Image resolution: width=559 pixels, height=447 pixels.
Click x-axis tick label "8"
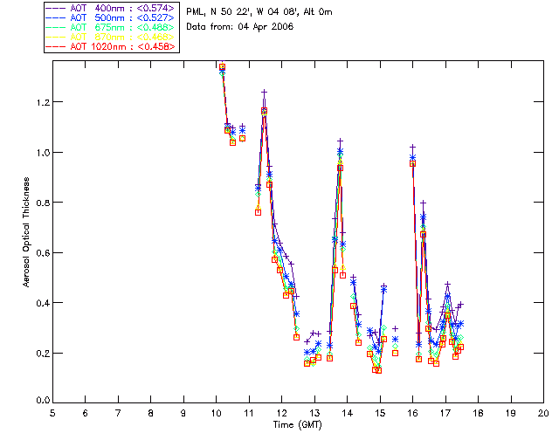[x=151, y=413]
